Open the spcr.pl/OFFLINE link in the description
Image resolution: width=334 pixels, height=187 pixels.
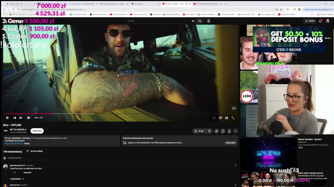click(x=14, y=143)
